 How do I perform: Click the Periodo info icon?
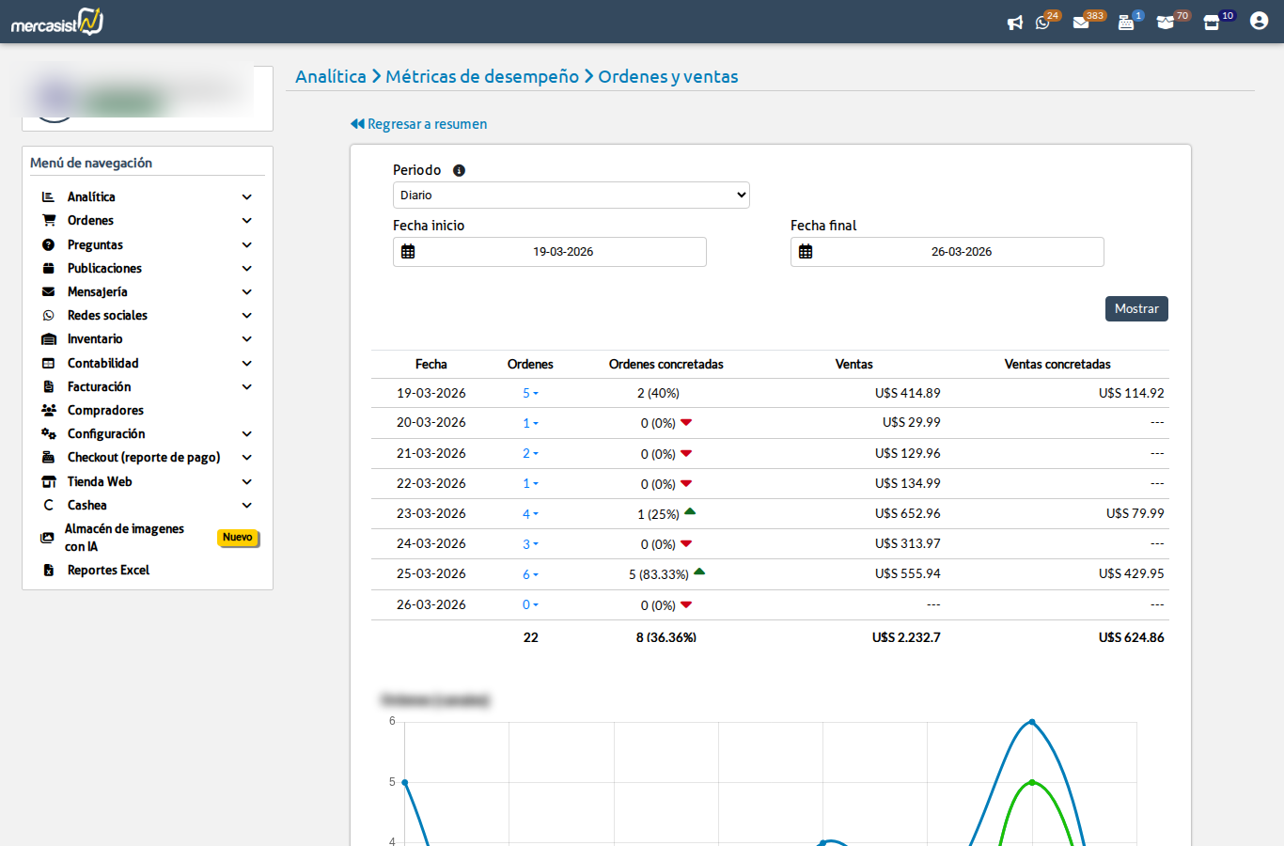click(x=459, y=170)
